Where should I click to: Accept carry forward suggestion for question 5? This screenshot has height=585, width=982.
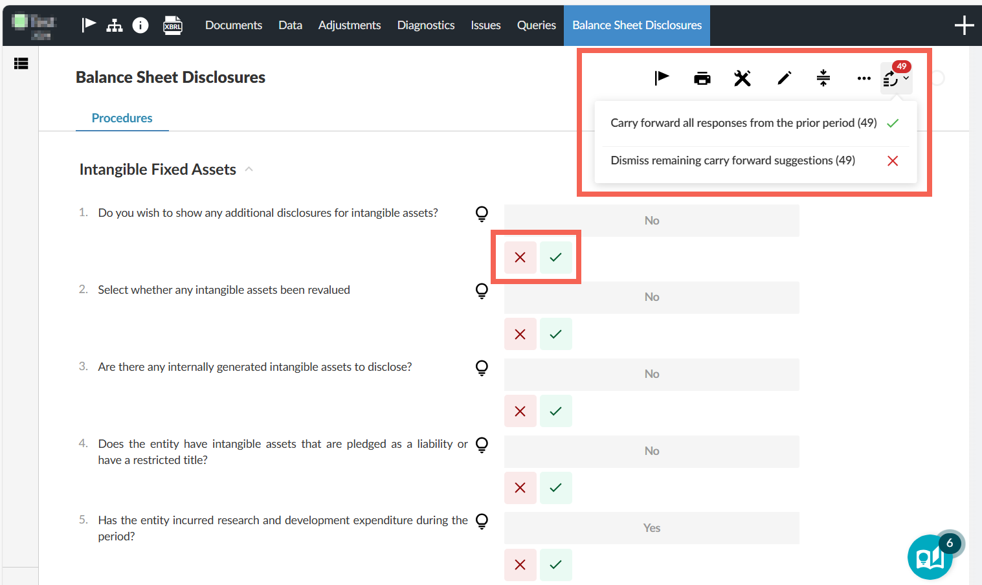point(556,565)
